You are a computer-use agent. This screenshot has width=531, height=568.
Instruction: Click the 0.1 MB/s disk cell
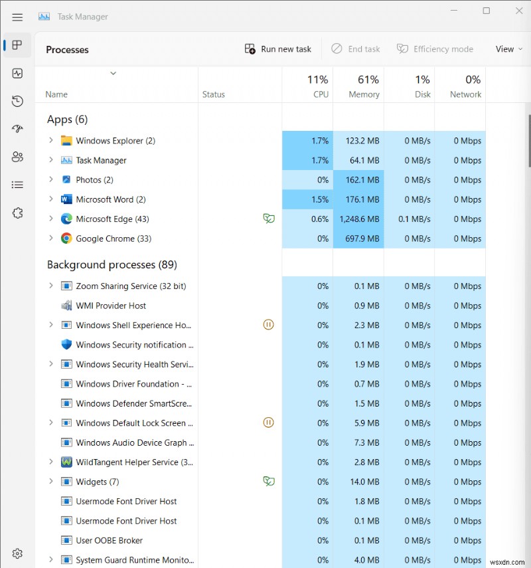coord(410,219)
